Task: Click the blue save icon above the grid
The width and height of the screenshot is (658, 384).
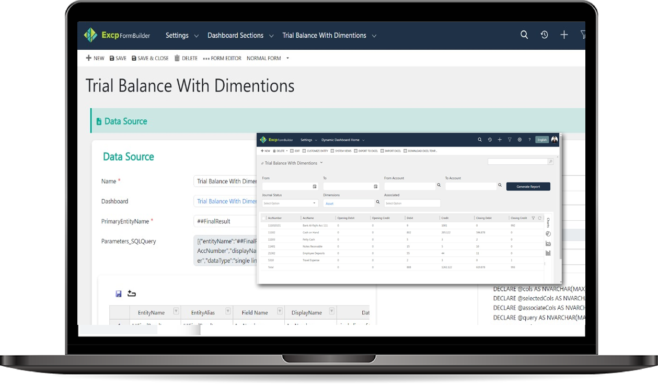Action: (119, 294)
